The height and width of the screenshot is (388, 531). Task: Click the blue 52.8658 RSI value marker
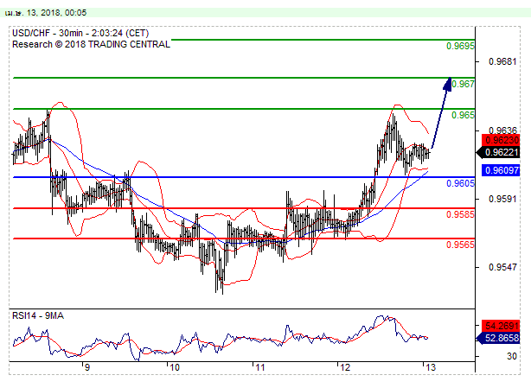click(498, 338)
